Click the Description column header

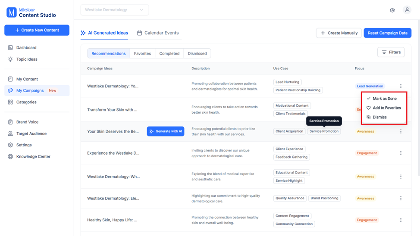[201, 68]
